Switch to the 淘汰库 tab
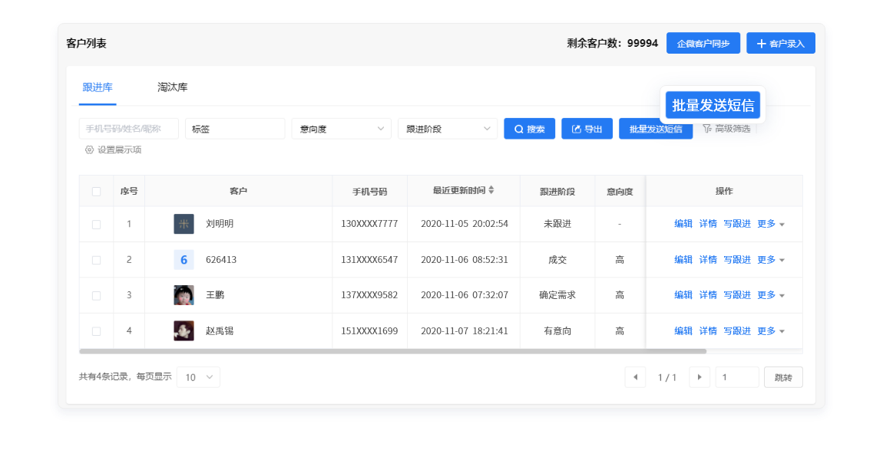883x460 pixels. click(x=171, y=87)
